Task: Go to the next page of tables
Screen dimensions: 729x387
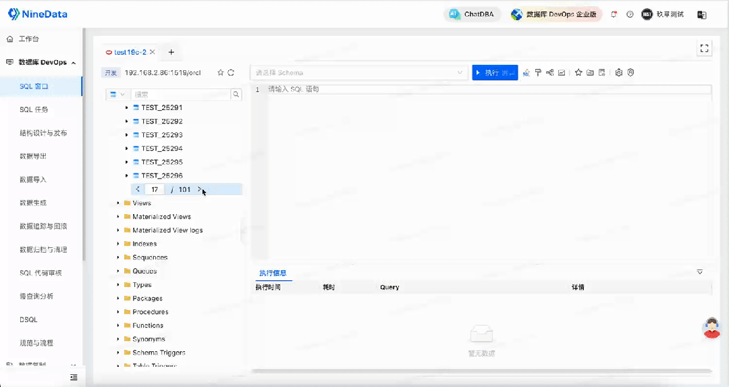Action: [199, 190]
